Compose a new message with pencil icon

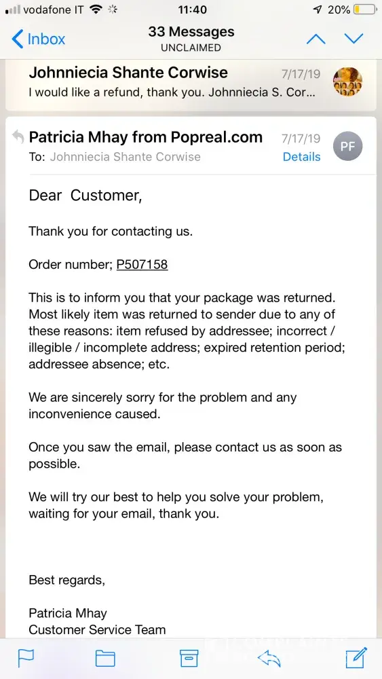pyautogui.click(x=356, y=657)
